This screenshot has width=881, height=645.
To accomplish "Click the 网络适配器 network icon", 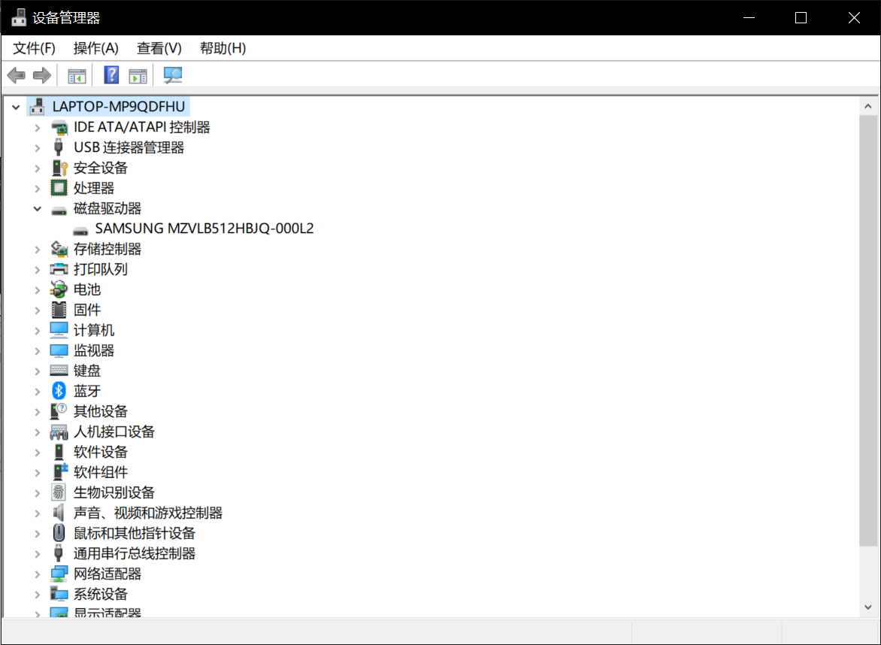I will click(59, 574).
